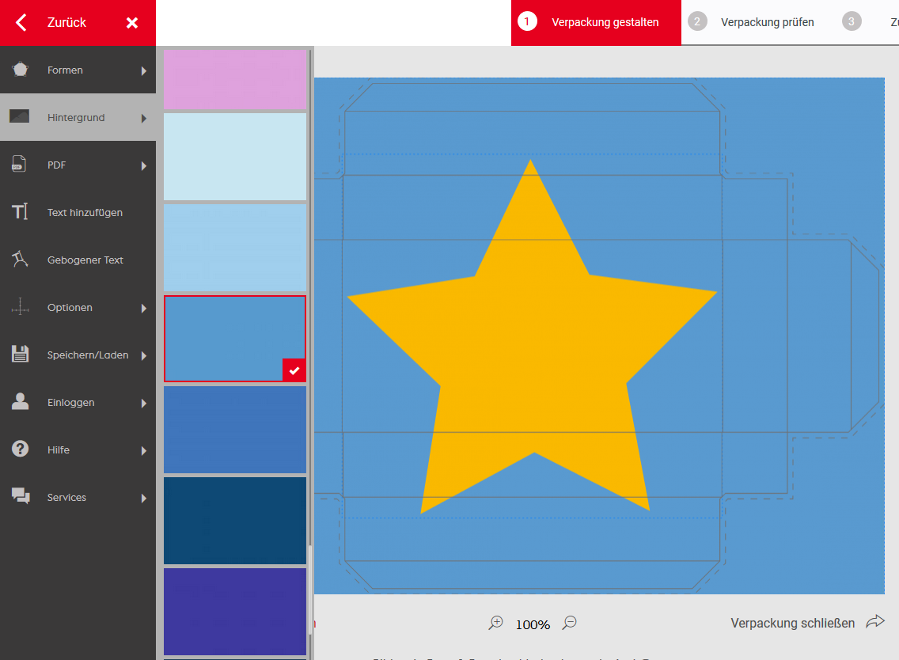Click the zoom out magnifier icon
The height and width of the screenshot is (660, 899).
(569, 623)
